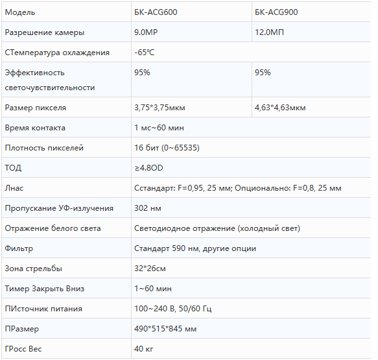This screenshot has width=378, height=360.
Task: Click the 16 бит (0~65535) value
Action: [x=167, y=148]
